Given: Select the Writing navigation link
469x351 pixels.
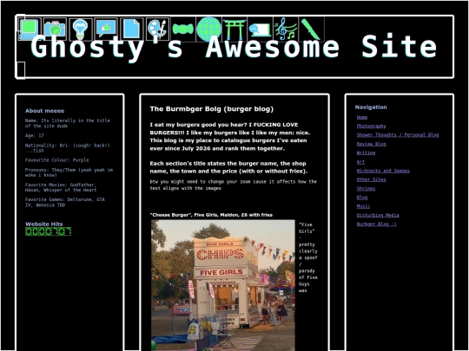Looking at the screenshot, I should [x=366, y=153].
